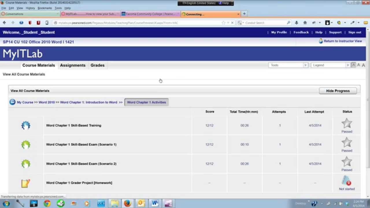
Task: Go to My Course breadcrumb
Action: pyautogui.click(x=25, y=102)
